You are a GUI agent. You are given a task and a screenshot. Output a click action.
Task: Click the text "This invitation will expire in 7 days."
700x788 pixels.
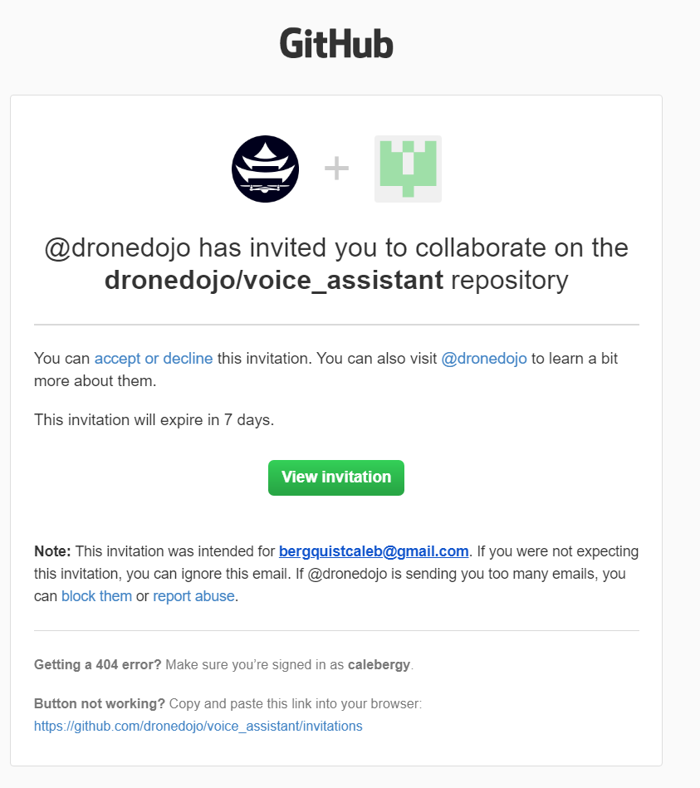[x=154, y=419]
